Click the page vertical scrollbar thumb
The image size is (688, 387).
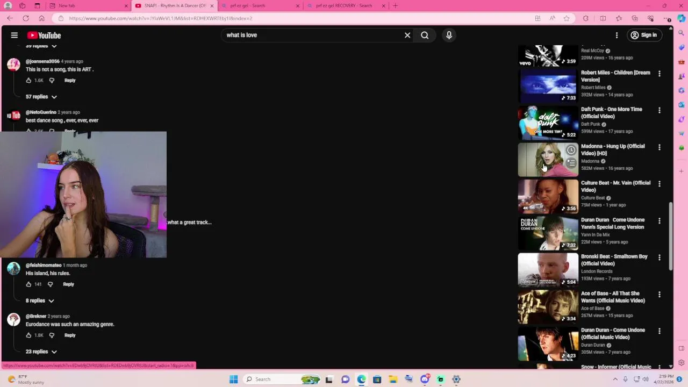coord(670,236)
